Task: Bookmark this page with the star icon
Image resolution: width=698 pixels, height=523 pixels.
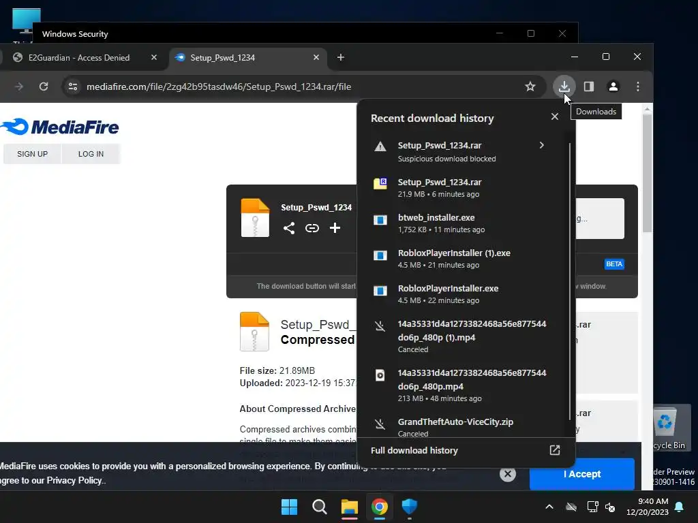Action: 530,86
